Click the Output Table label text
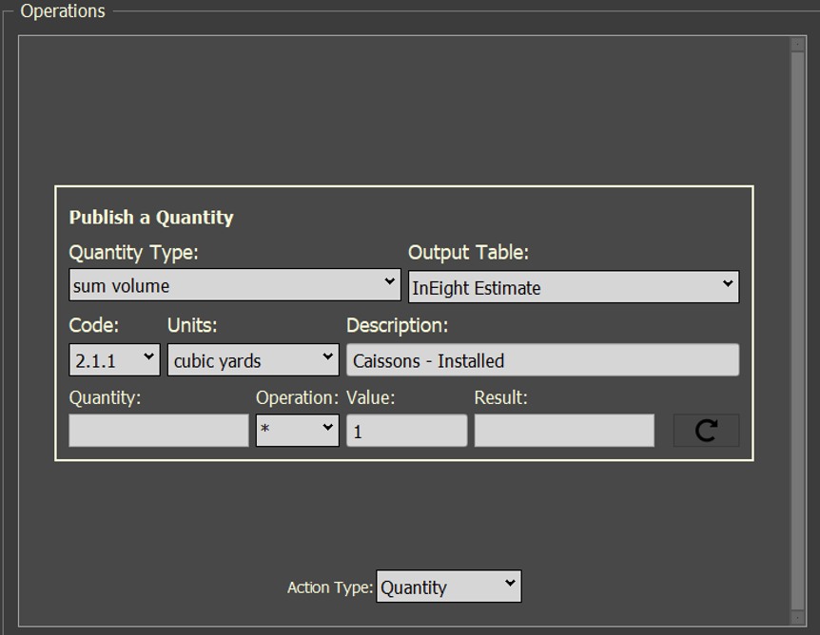Screen dimensions: 820x635 pos(468,253)
